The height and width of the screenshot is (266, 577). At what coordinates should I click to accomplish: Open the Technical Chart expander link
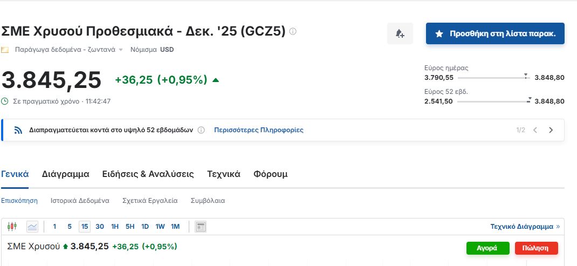click(525, 227)
